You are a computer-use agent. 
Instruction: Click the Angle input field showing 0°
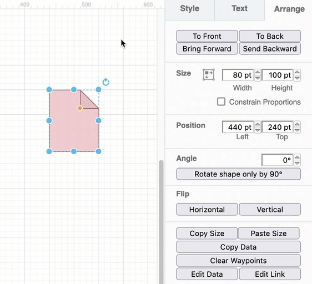(278, 160)
